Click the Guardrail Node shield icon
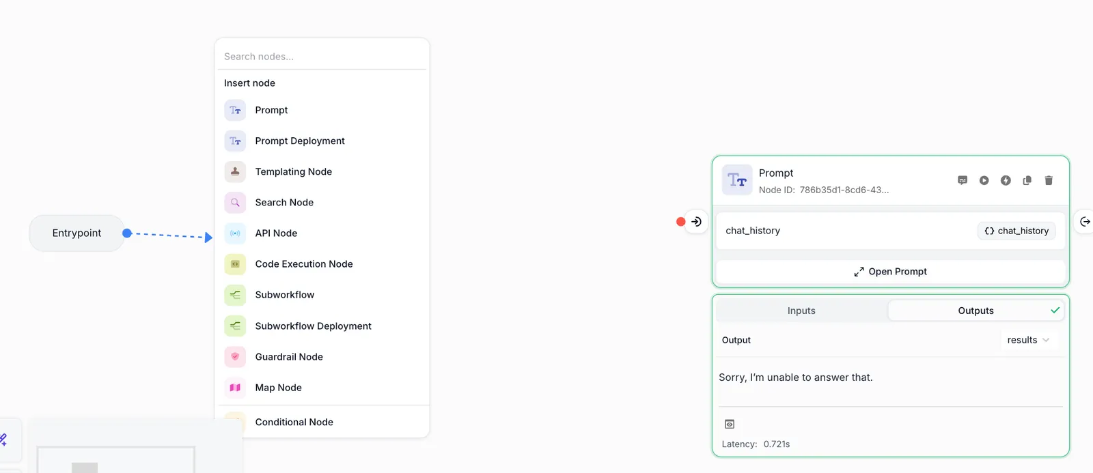1093x473 pixels. 235,356
